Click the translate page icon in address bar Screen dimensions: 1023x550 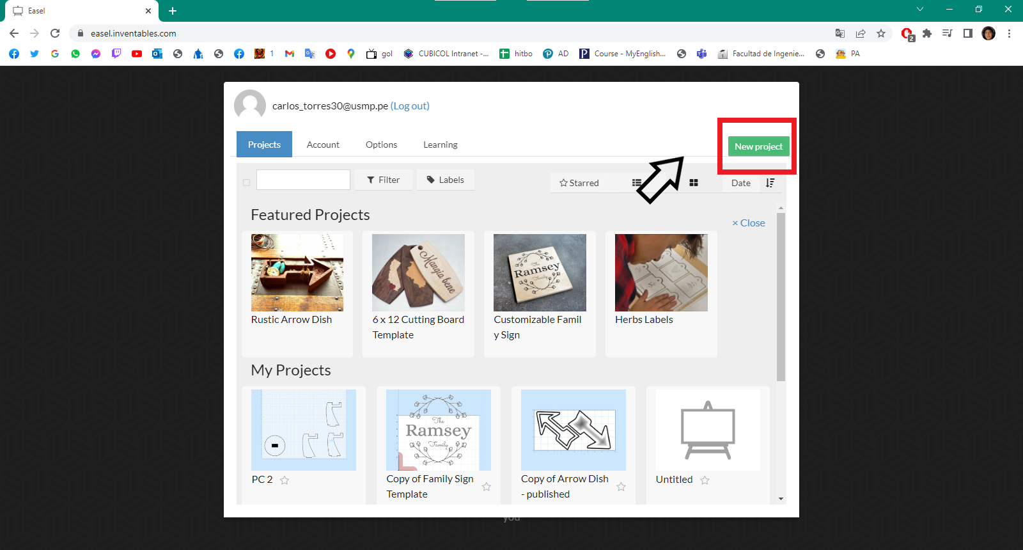840,33
